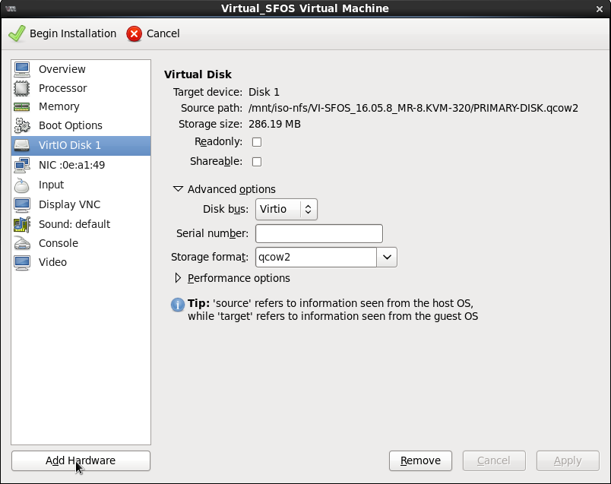Click the Input mouse icon
Image resolution: width=611 pixels, height=484 pixels.
[x=22, y=185]
